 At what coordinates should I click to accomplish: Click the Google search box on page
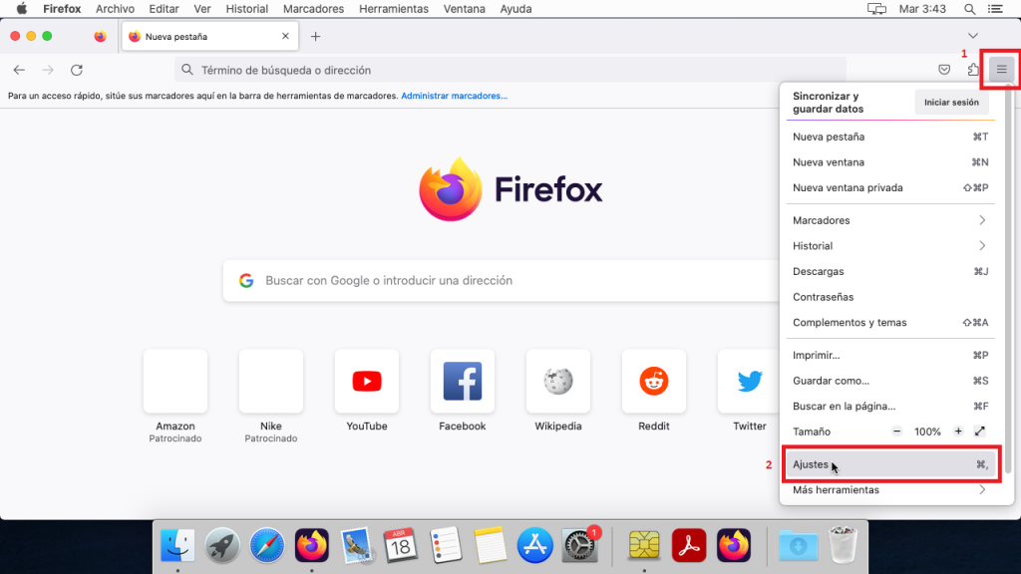[x=502, y=280]
